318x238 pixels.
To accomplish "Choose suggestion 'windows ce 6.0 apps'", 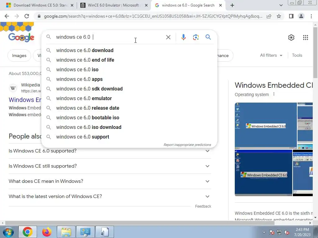I will (x=129, y=79).
